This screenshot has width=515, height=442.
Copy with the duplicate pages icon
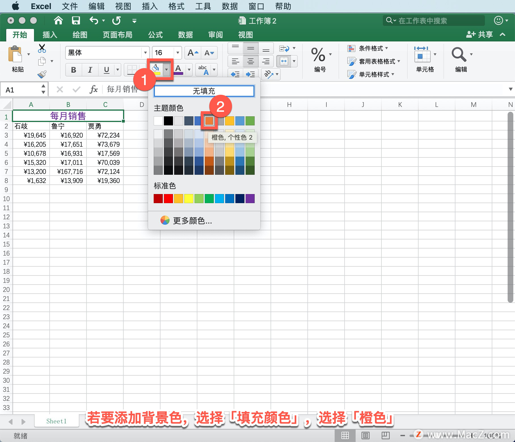point(42,61)
